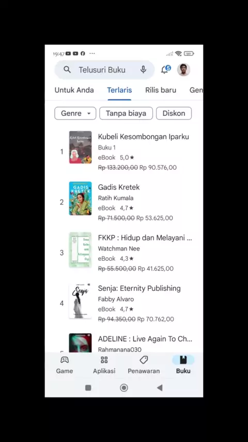Image resolution: width=248 pixels, height=442 pixels.
Task: Tap the Android home circle button
Action: click(124, 388)
